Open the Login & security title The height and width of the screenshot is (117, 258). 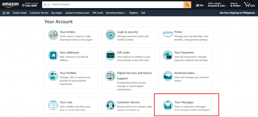127,32
